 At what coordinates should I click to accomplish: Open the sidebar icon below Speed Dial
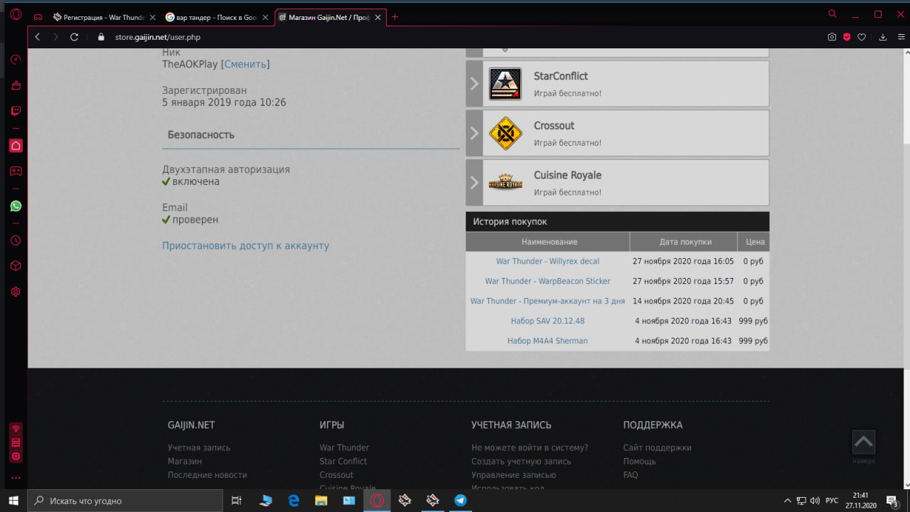click(16, 171)
